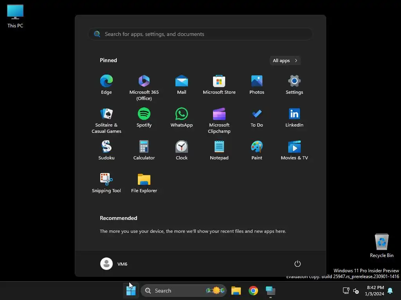This screenshot has height=300, width=401.
Task: Launch Microsoft 365 (Office)
Action: point(144,87)
